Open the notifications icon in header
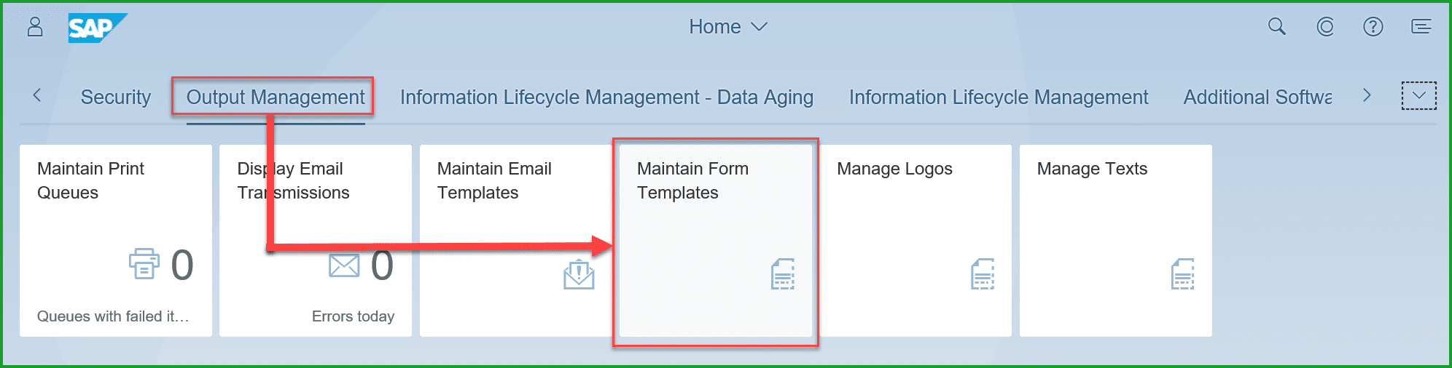Viewport: 1452px width, 368px height. (1421, 27)
